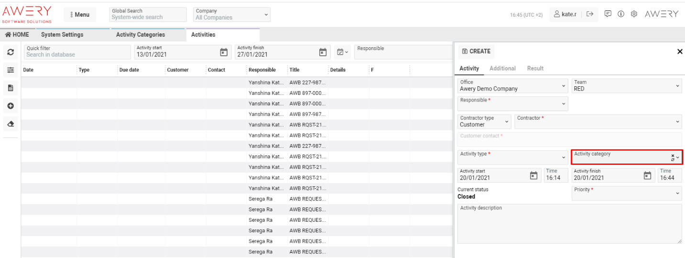Image resolution: width=685 pixels, height=258 pixels.
Task: Click the eraser clear filters icon
Action: 11,124
